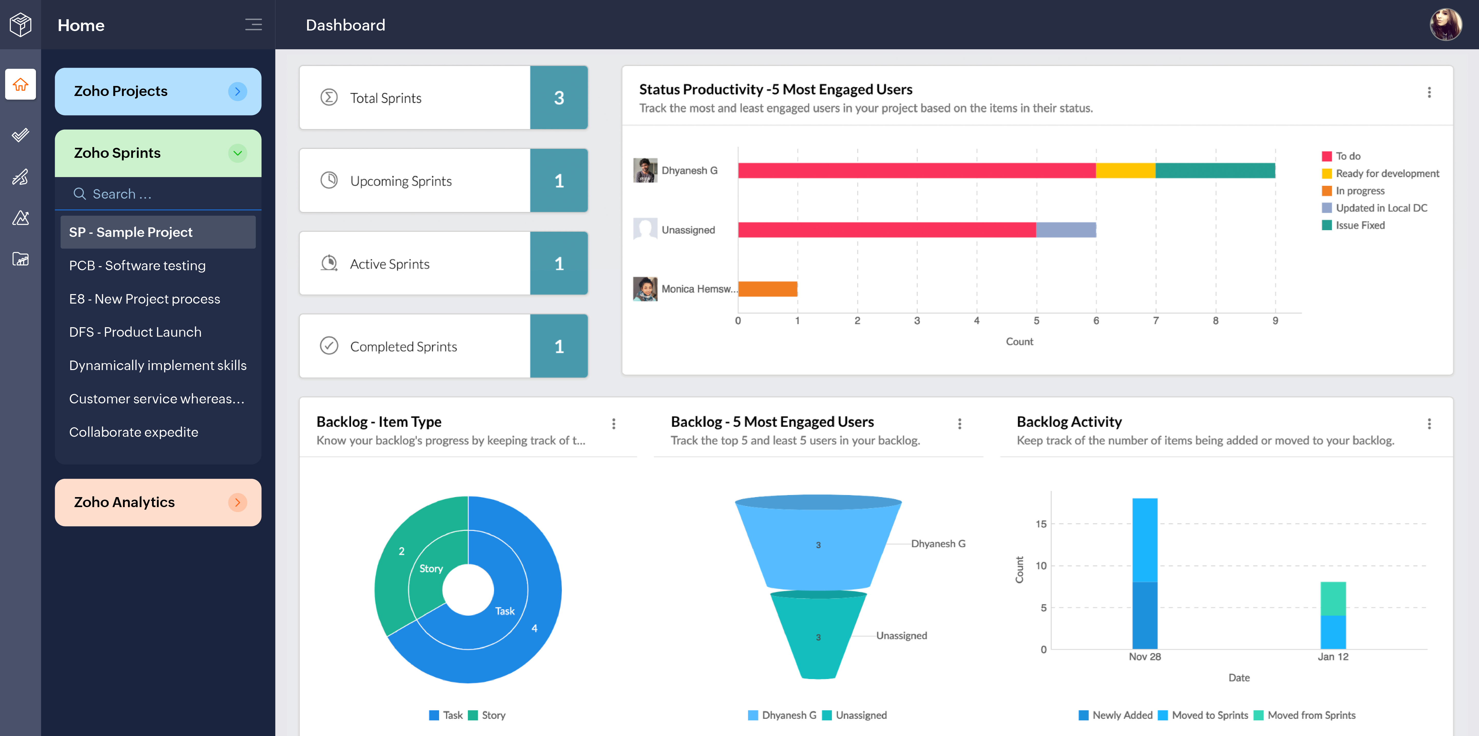Click the cube logo at top left
This screenshot has width=1479, height=736.
pos(21,25)
